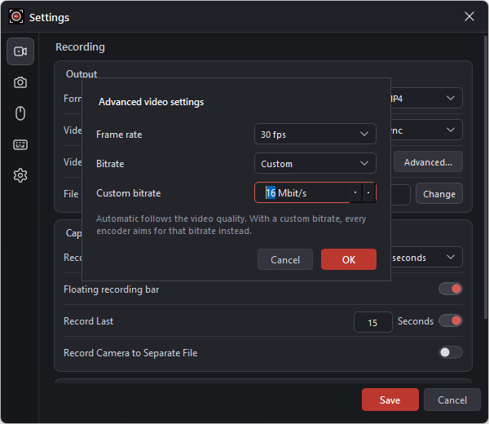Image resolution: width=489 pixels, height=424 pixels.
Task: Decrease the custom bitrate with left stepper
Action: point(355,192)
